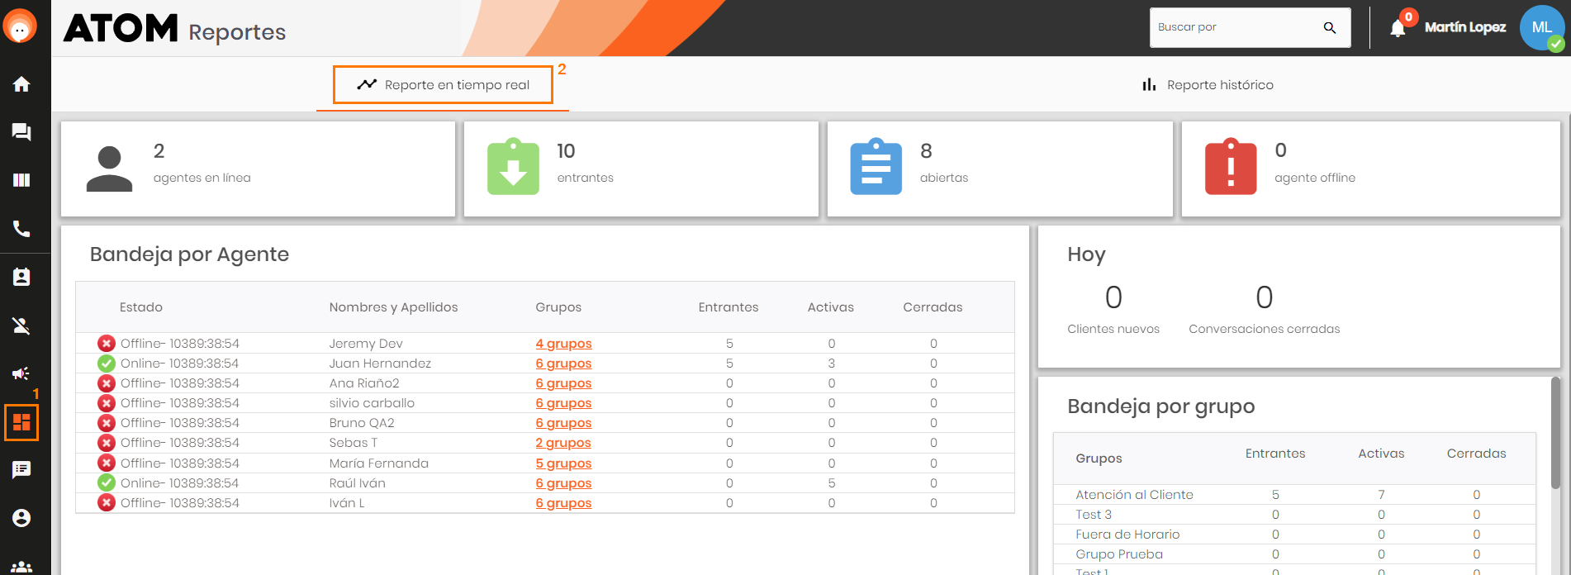Switch to Reporte en tiempo real tab
This screenshot has height=575, width=1571.
[443, 85]
